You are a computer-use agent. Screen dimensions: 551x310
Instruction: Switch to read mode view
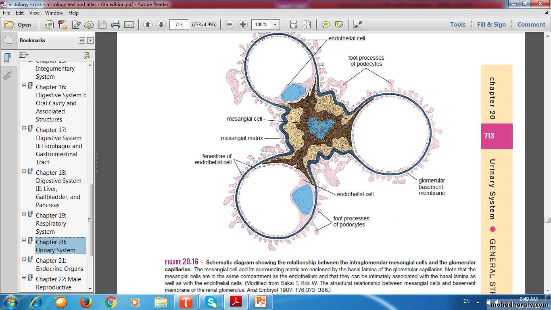point(358,25)
